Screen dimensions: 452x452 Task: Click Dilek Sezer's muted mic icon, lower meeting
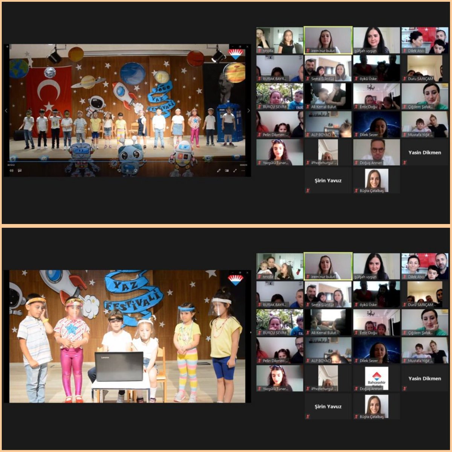356,360
